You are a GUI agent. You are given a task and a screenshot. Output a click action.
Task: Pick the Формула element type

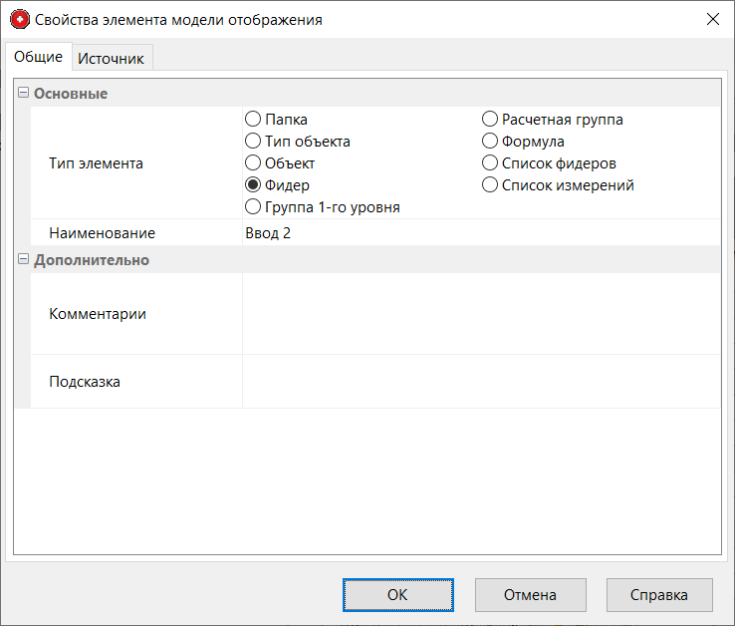[x=490, y=142]
